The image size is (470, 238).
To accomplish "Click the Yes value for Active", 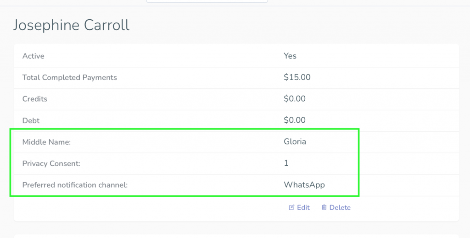I will tap(290, 56).
